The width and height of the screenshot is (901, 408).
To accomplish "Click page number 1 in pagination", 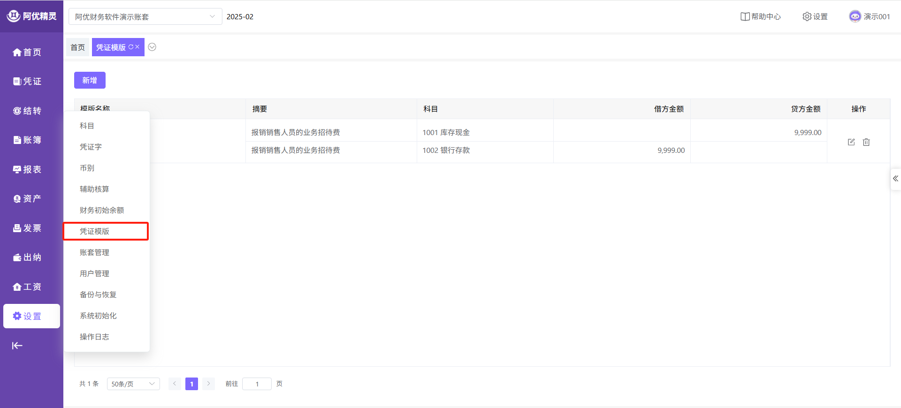I will (191, 384).
